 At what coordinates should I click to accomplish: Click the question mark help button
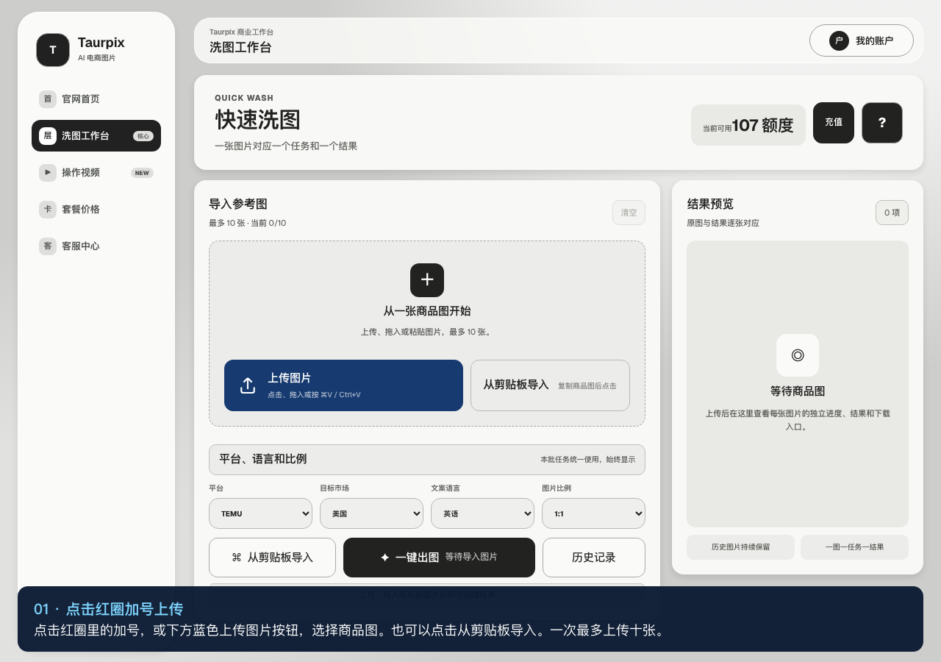(x=882, y=123)
